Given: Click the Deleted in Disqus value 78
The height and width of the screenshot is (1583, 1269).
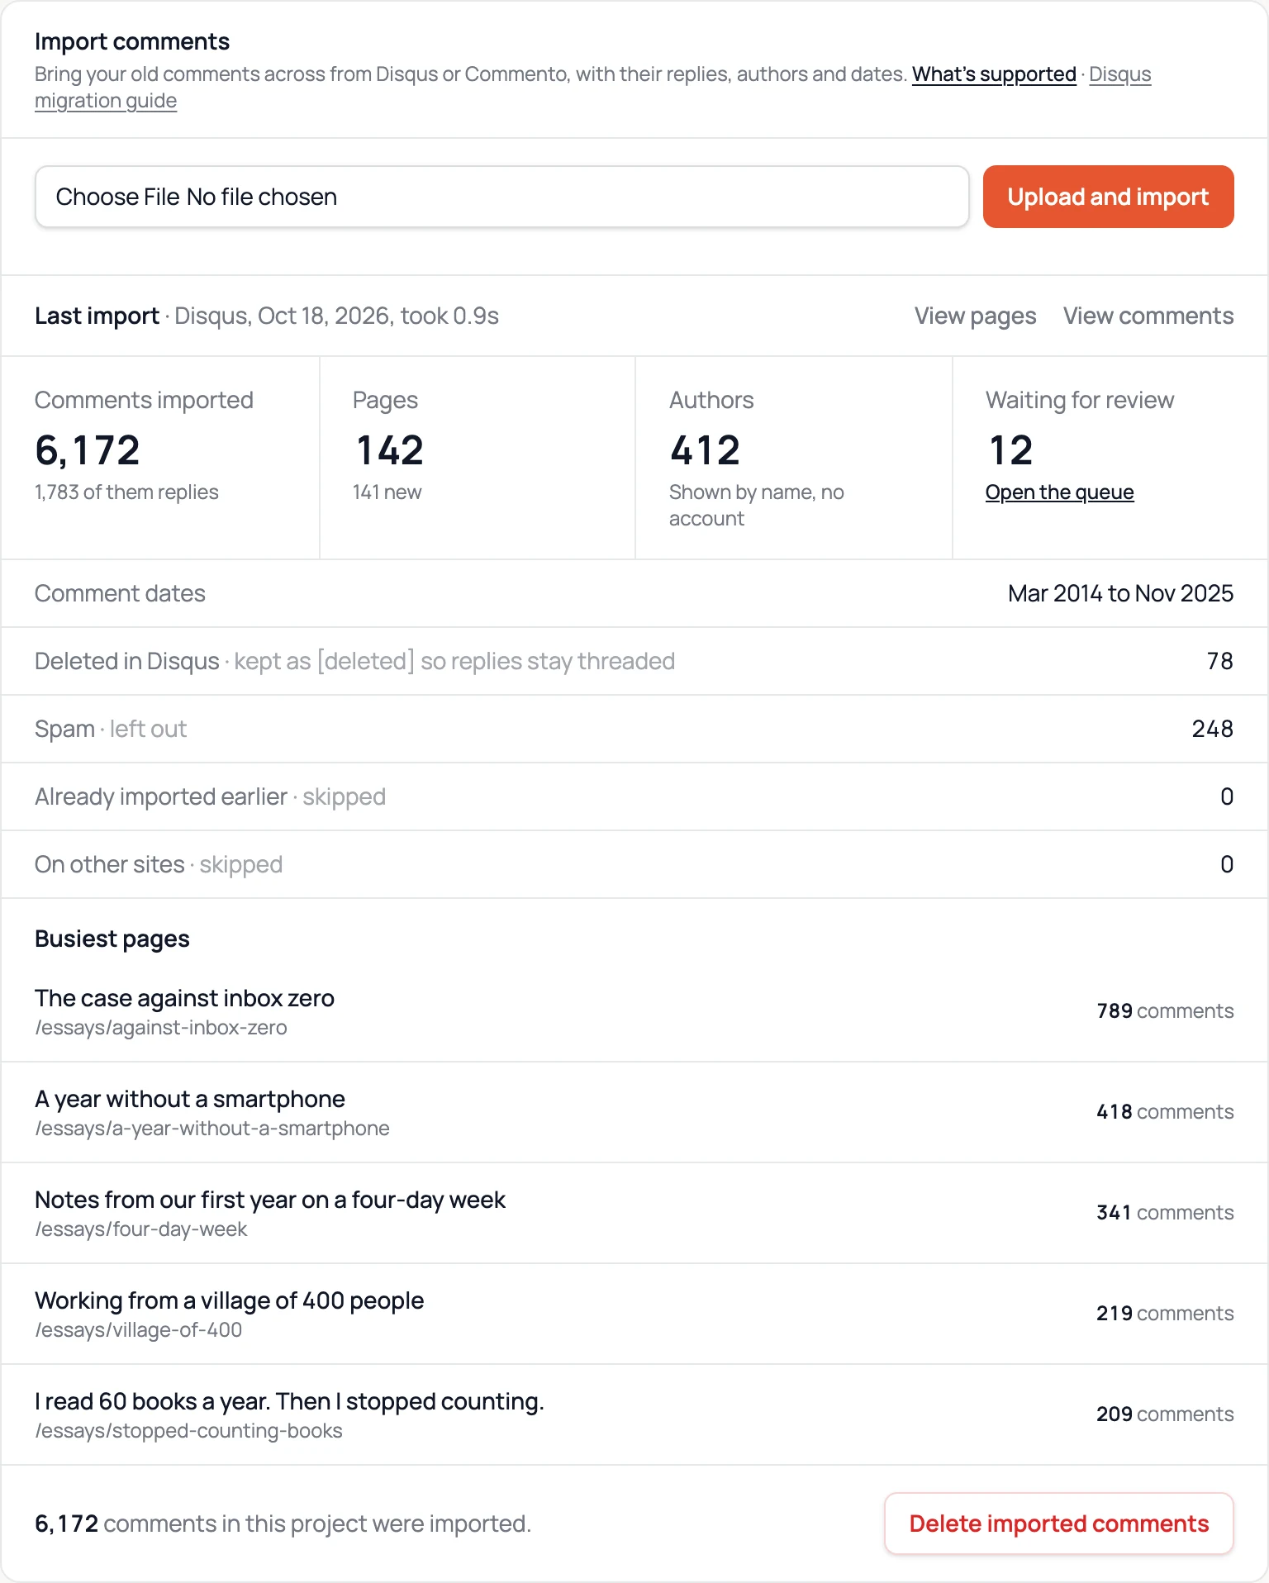Looking at the screenshot, I should coord(1219,661).
